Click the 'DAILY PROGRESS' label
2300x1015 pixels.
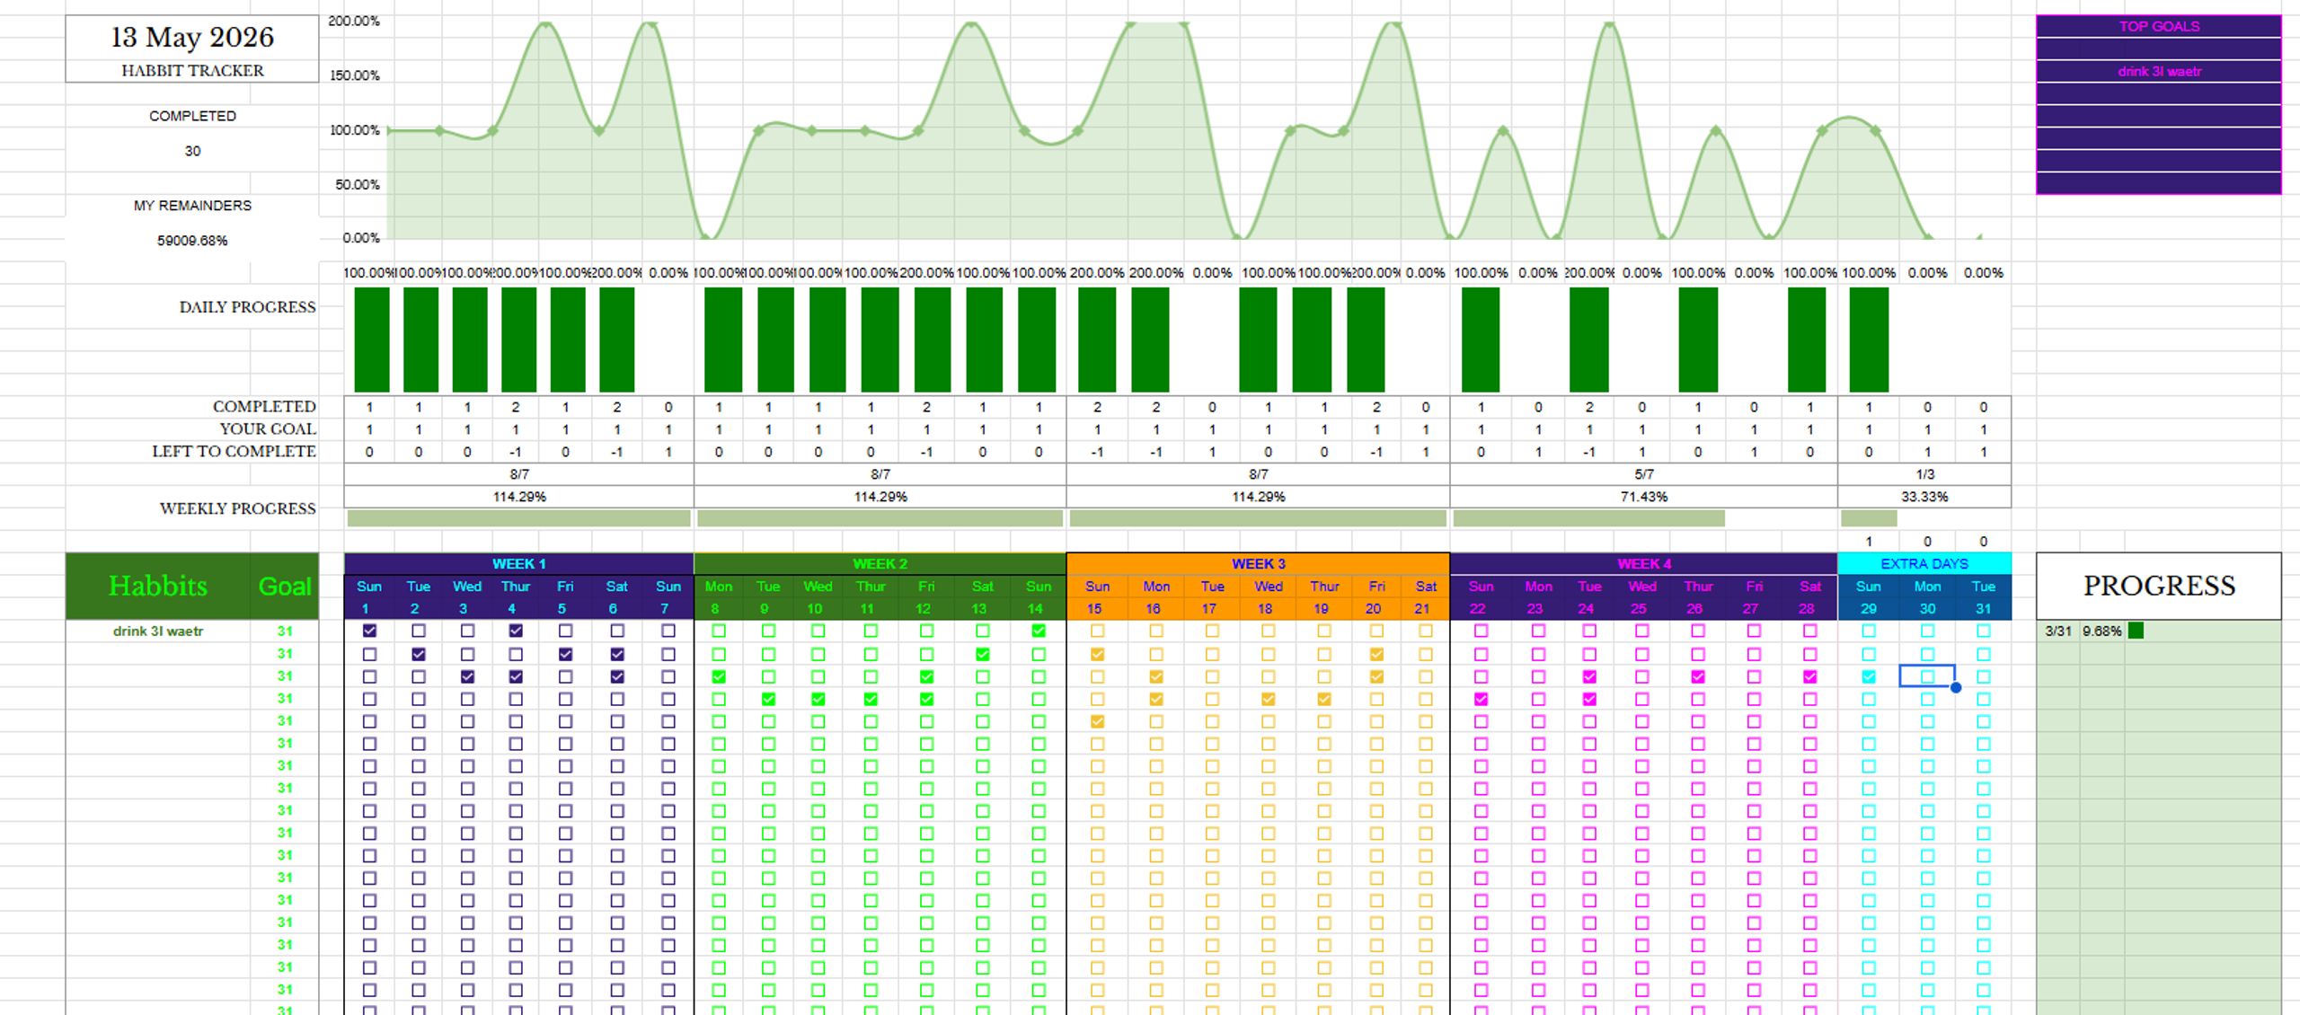(247, 307)
